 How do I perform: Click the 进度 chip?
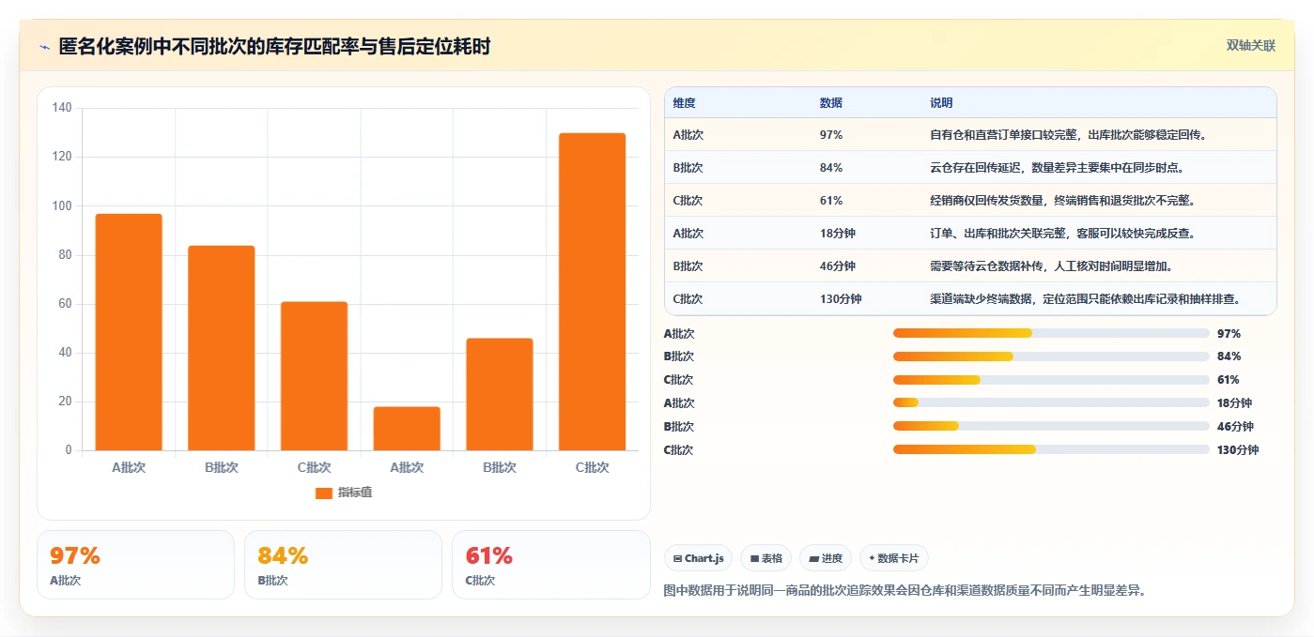tap(826, 558)
